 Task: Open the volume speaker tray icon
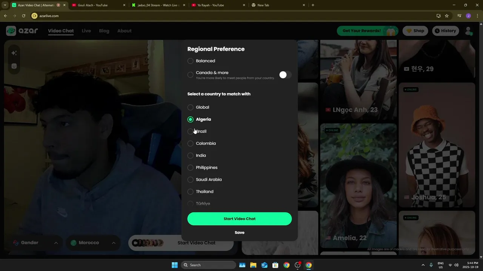tap(456, 265)
